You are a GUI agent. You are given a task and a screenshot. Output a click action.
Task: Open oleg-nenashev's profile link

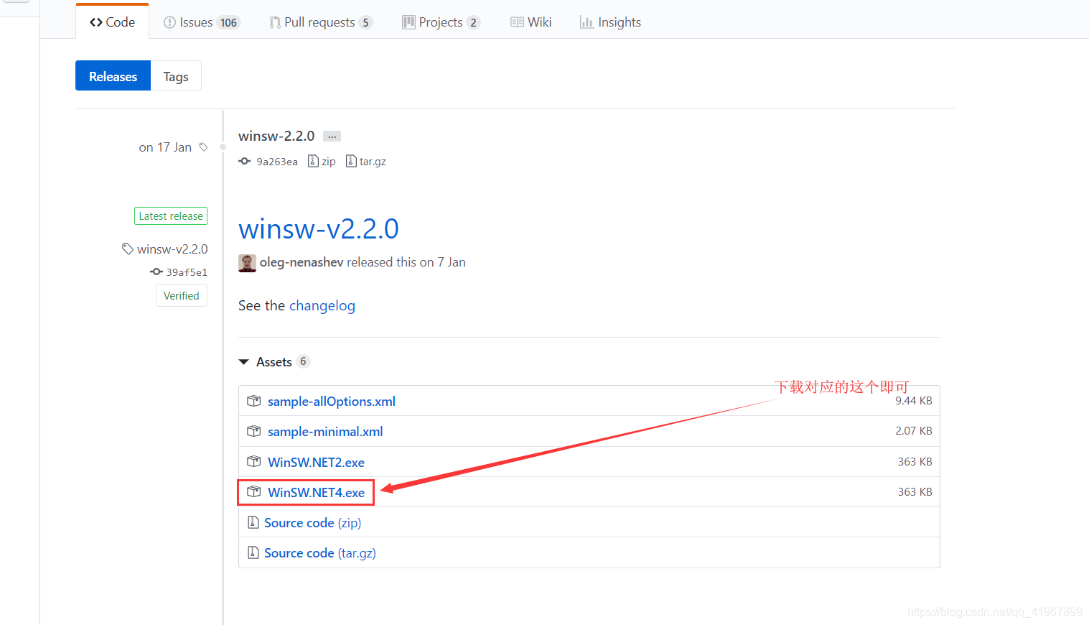(x=302, y=262)
